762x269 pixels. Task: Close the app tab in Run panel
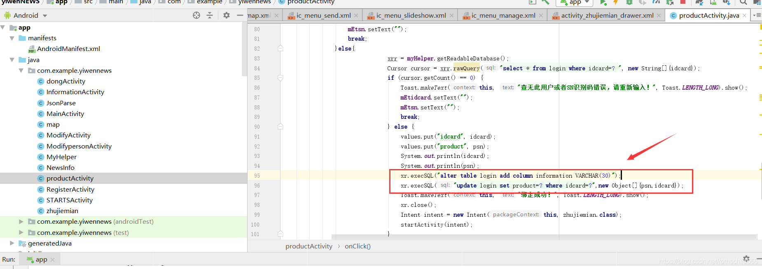pyautogui.click(x=52, y=260)
